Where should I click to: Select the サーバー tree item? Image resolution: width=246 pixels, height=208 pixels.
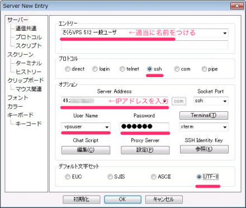pos(18,20)
